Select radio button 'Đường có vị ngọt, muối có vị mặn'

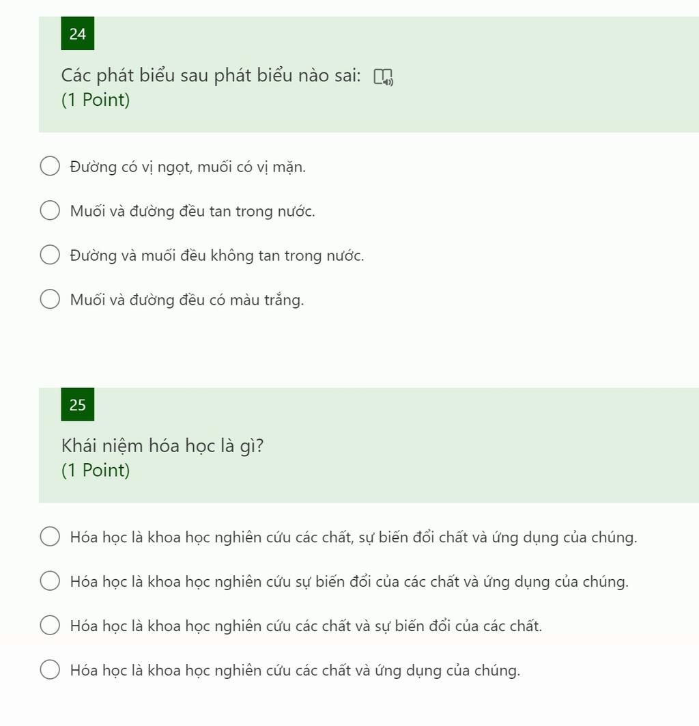pos(50,166)
